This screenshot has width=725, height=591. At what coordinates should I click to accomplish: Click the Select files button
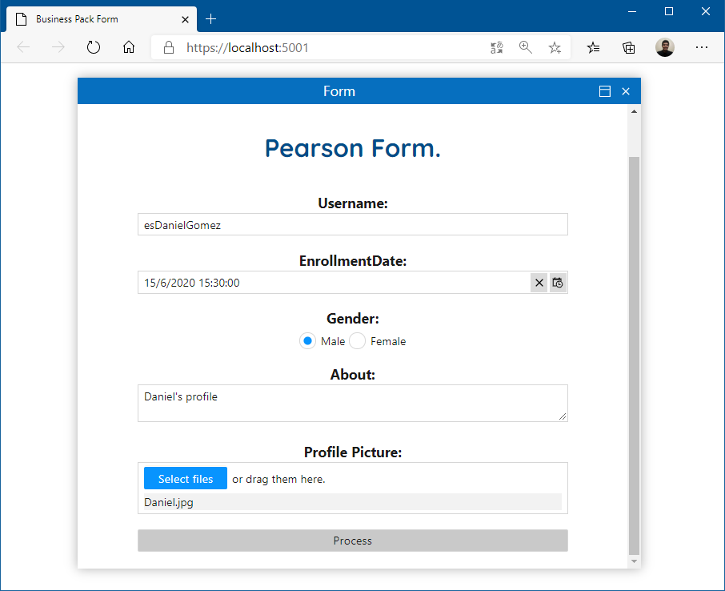[x=185, y=478]
